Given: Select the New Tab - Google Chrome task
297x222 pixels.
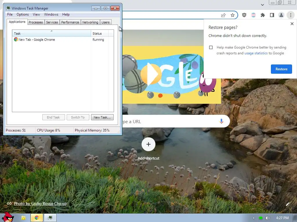Looking at the screenshot, I should click(63, 40).
